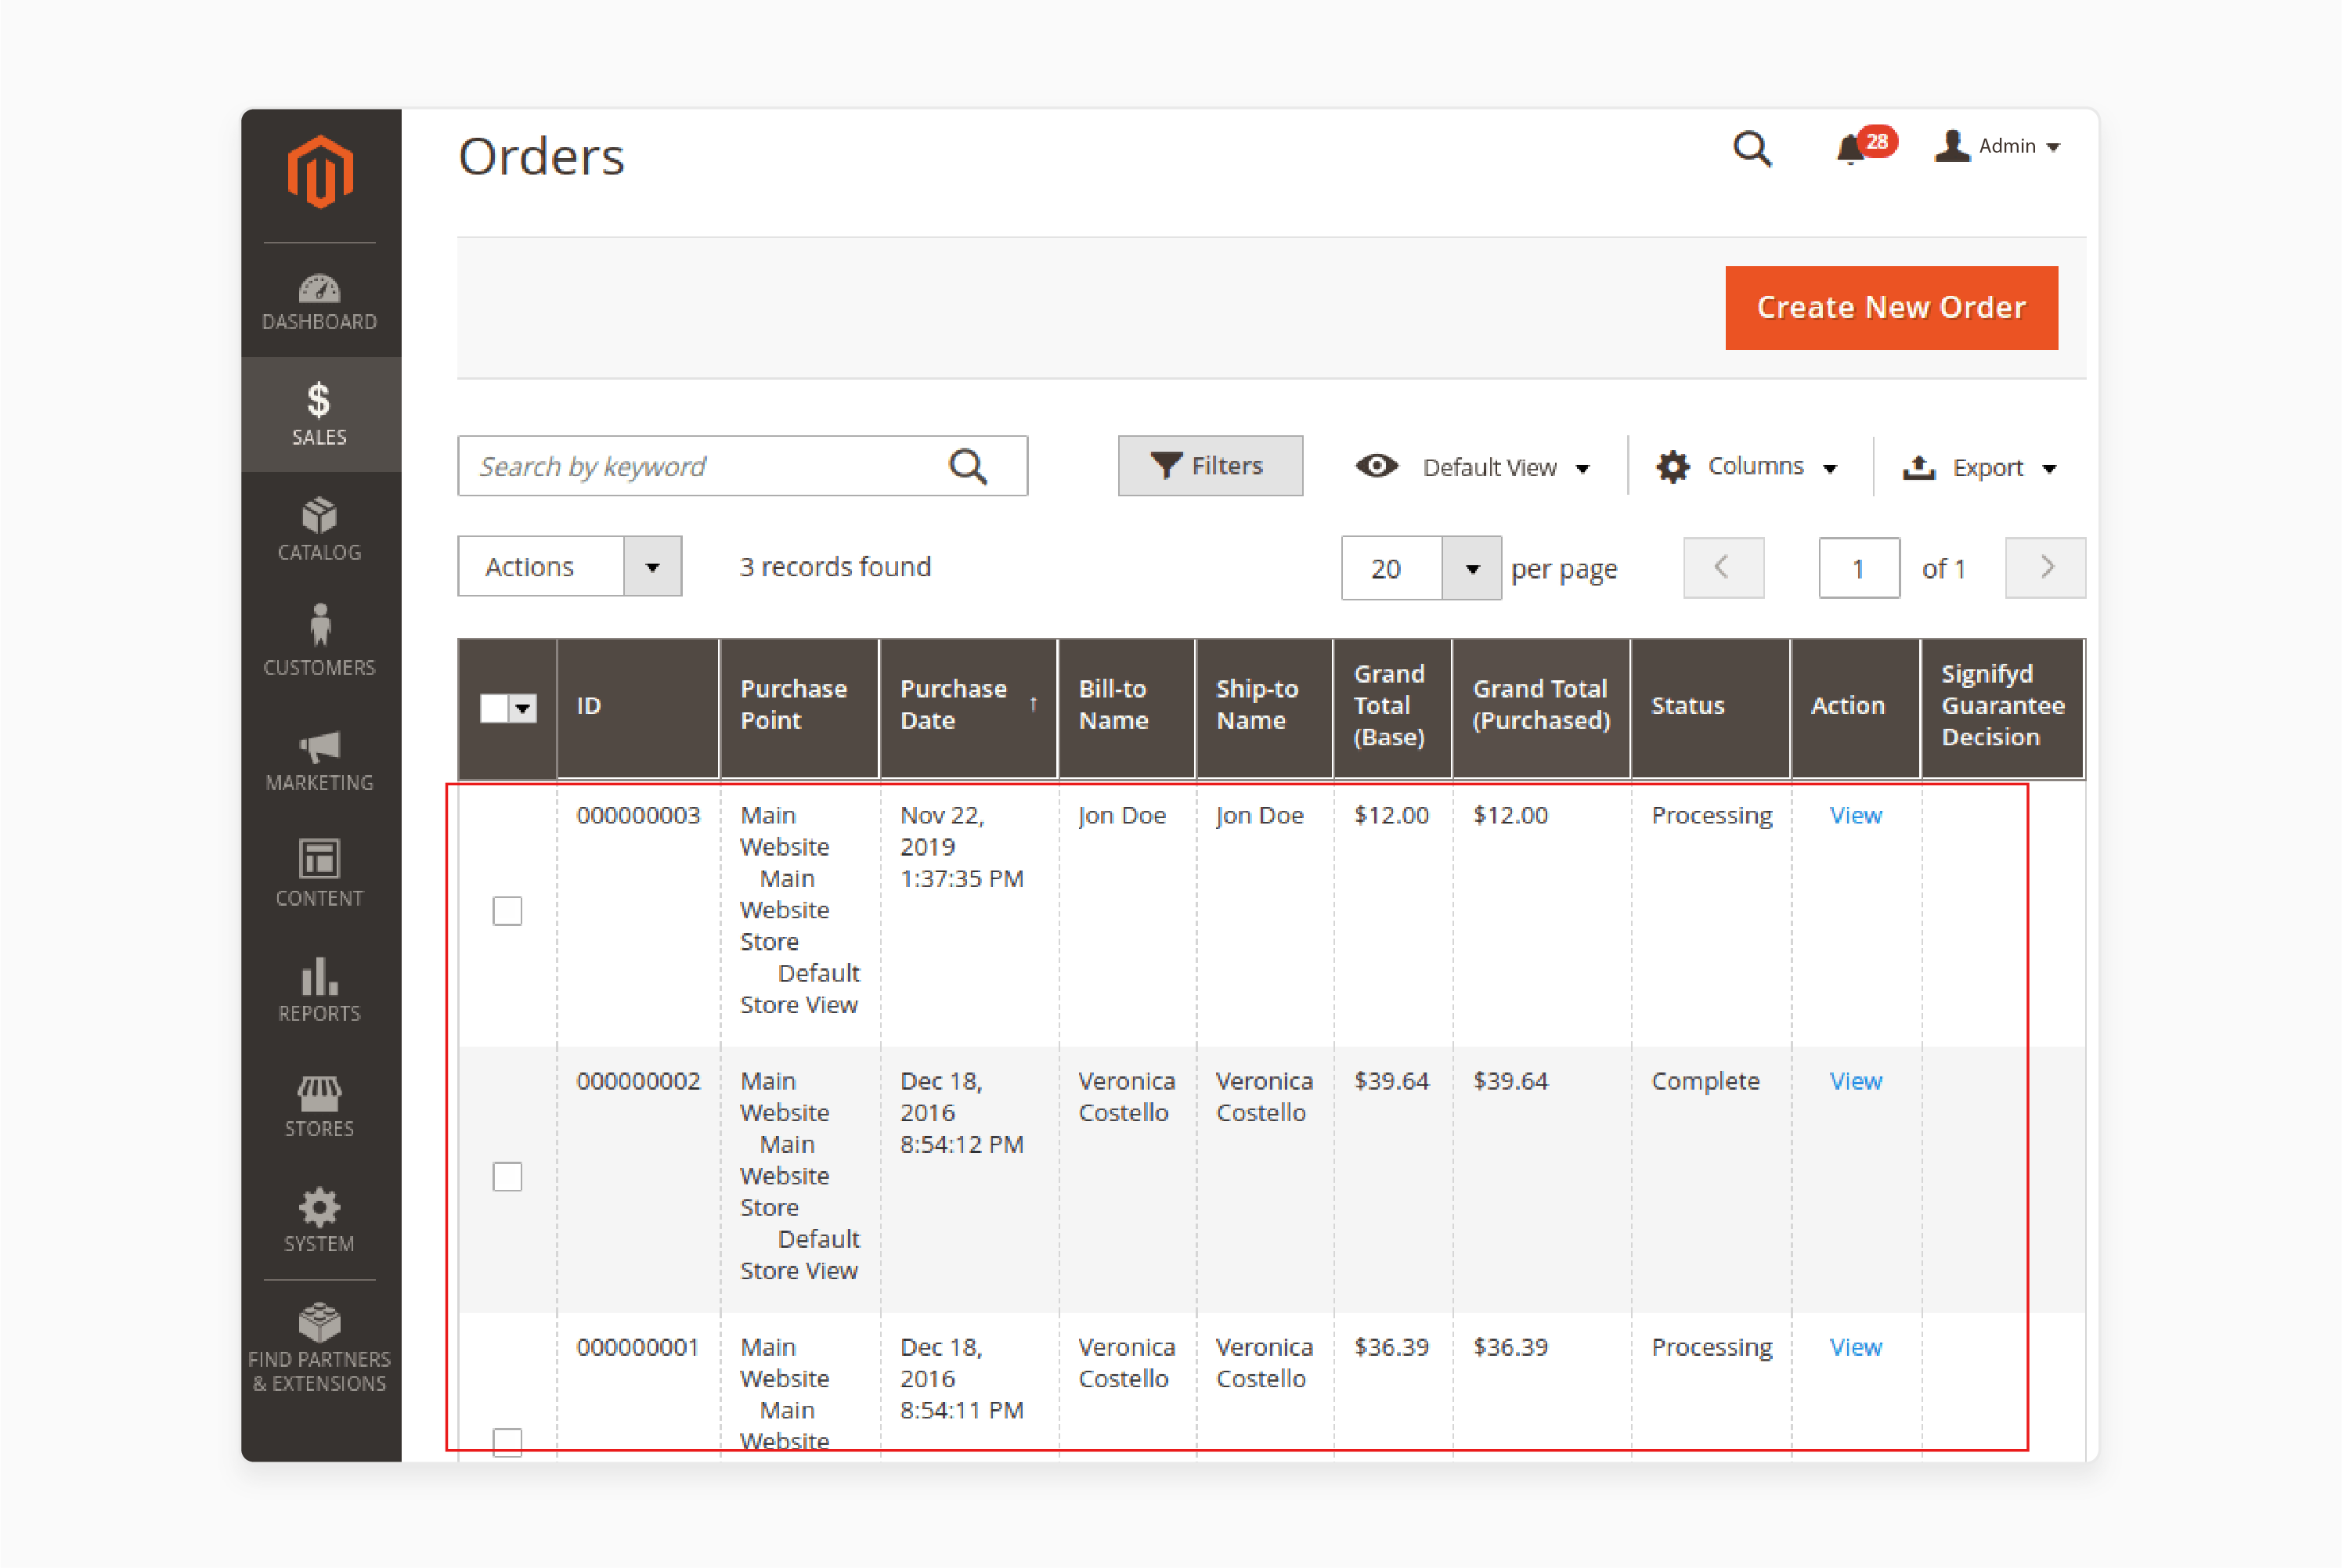
Task: Open the Actions dropdown
Action: [x=570, y=566]
